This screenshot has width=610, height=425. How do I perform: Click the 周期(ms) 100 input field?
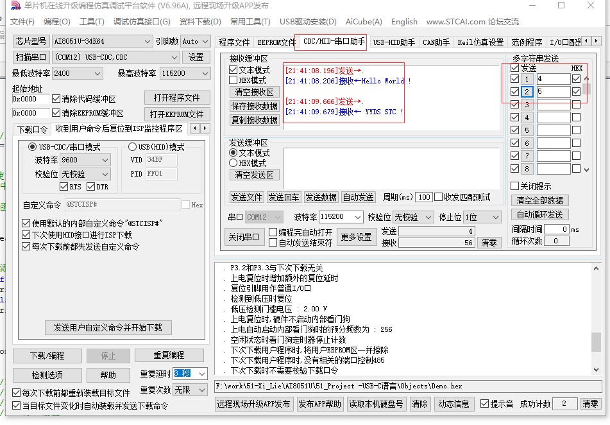tap(424, 197)
